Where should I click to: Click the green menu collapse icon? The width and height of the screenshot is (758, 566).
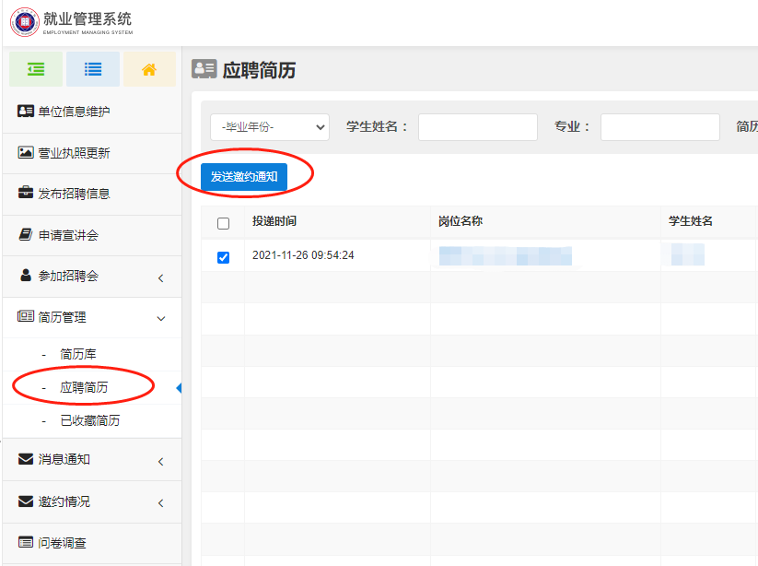36,69
